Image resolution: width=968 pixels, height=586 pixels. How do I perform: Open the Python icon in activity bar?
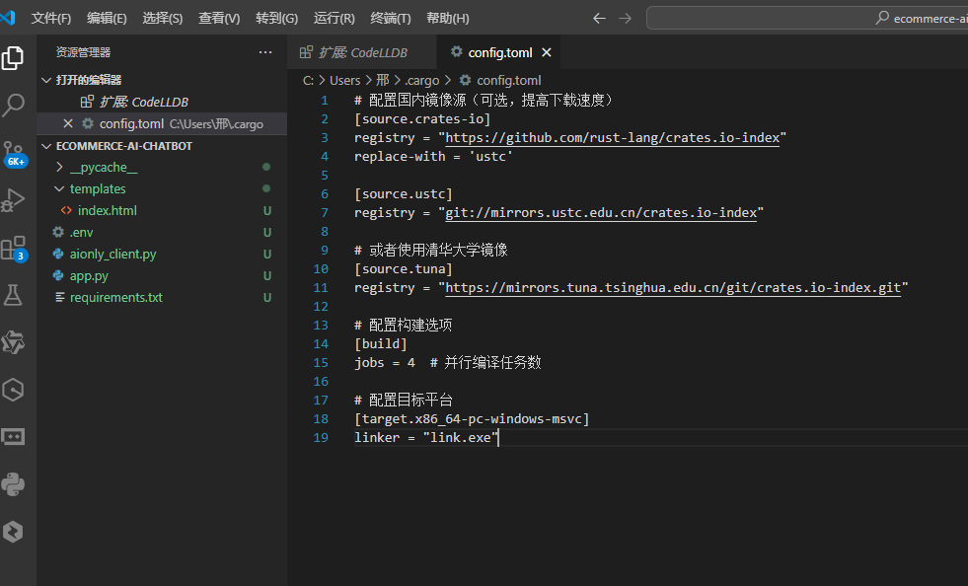(13, 484)
